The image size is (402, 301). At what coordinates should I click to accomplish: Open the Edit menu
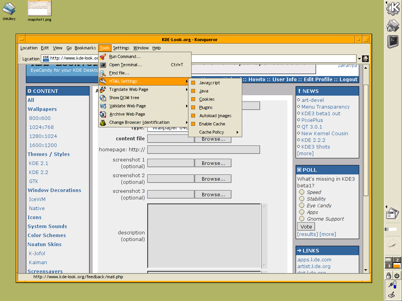coord(45,48)
